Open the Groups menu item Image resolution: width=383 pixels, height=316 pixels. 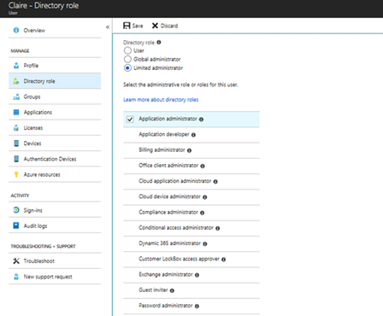[x=55, y=97]
